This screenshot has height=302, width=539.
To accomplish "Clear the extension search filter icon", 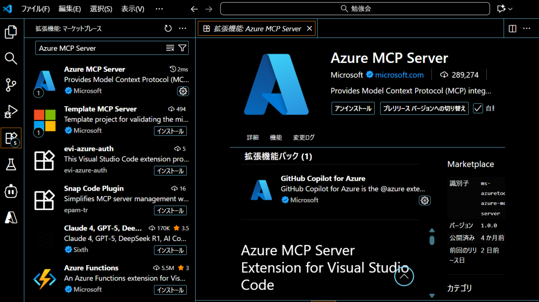I will (169, 48).
